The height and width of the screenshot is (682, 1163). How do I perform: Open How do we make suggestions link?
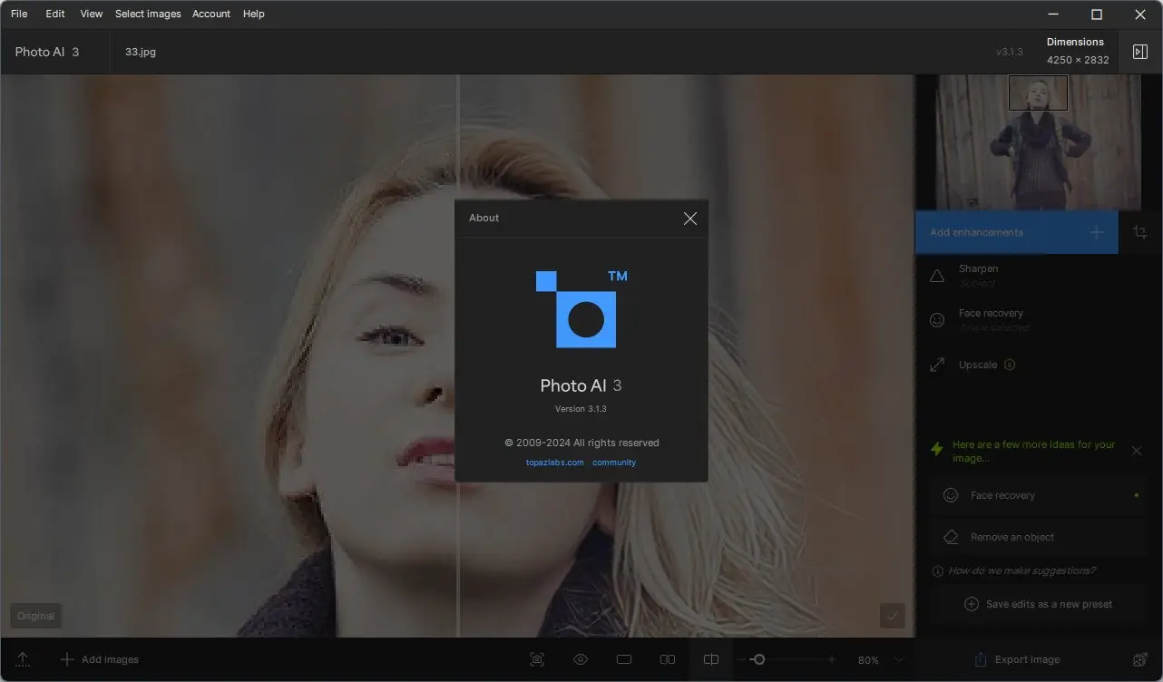1021,570
